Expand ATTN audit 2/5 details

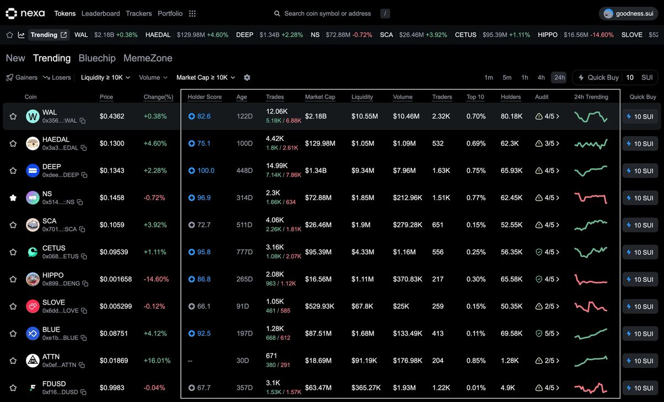tap(547, 360)
